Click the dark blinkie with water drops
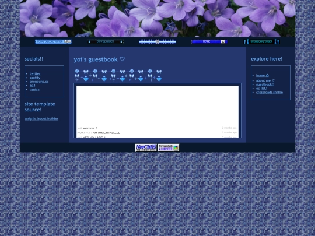The image size is (315, 236). [x=105, y=42]
